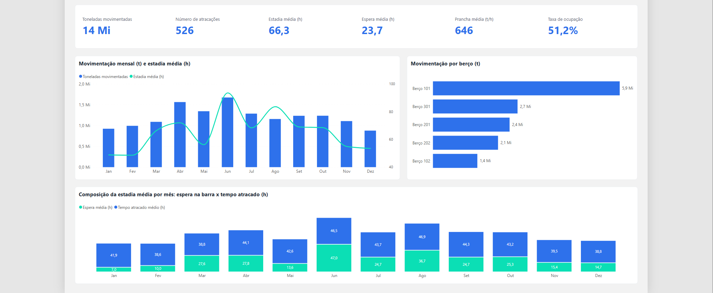Image resolution: width=713 pixels, height=293 pixels.
Task: Select the Tempo atracado médio legend item
Action: click(140, 207)
